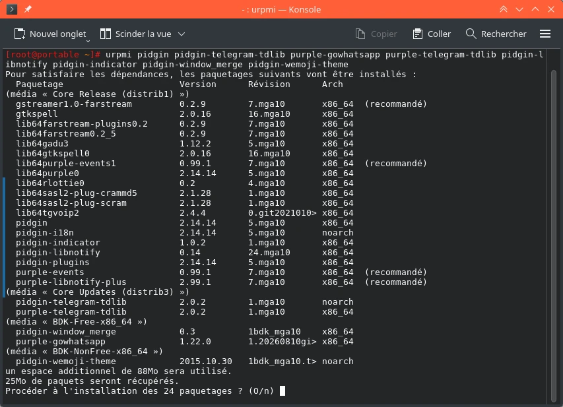This screenshot has height=407, width=563.
Task: Click pidgin-libnotify in the list
Action: click(x=58, y=253)
